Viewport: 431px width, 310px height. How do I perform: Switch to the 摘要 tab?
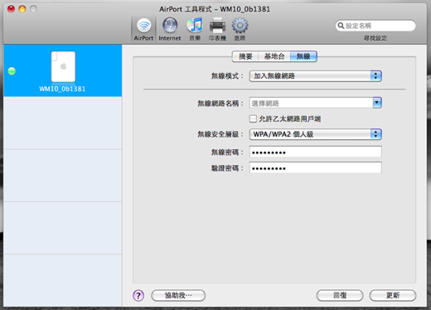tap(245, 56)
